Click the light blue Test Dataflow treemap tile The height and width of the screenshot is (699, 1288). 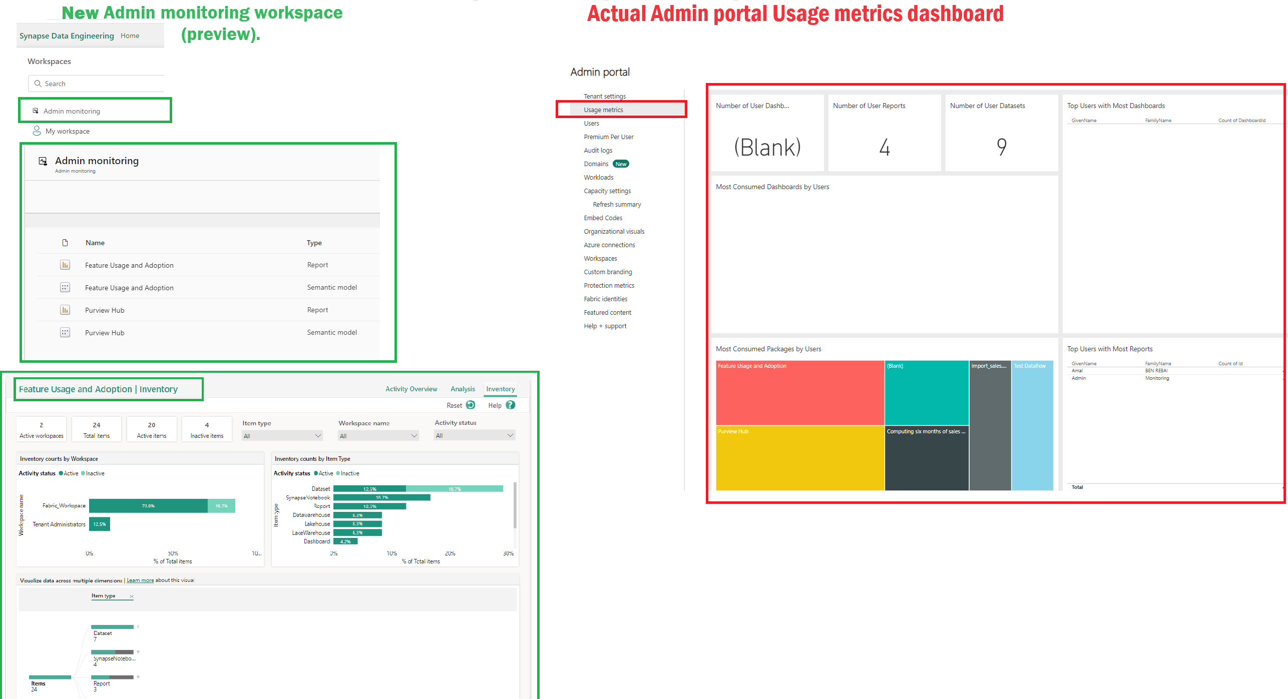point(1032,425)
